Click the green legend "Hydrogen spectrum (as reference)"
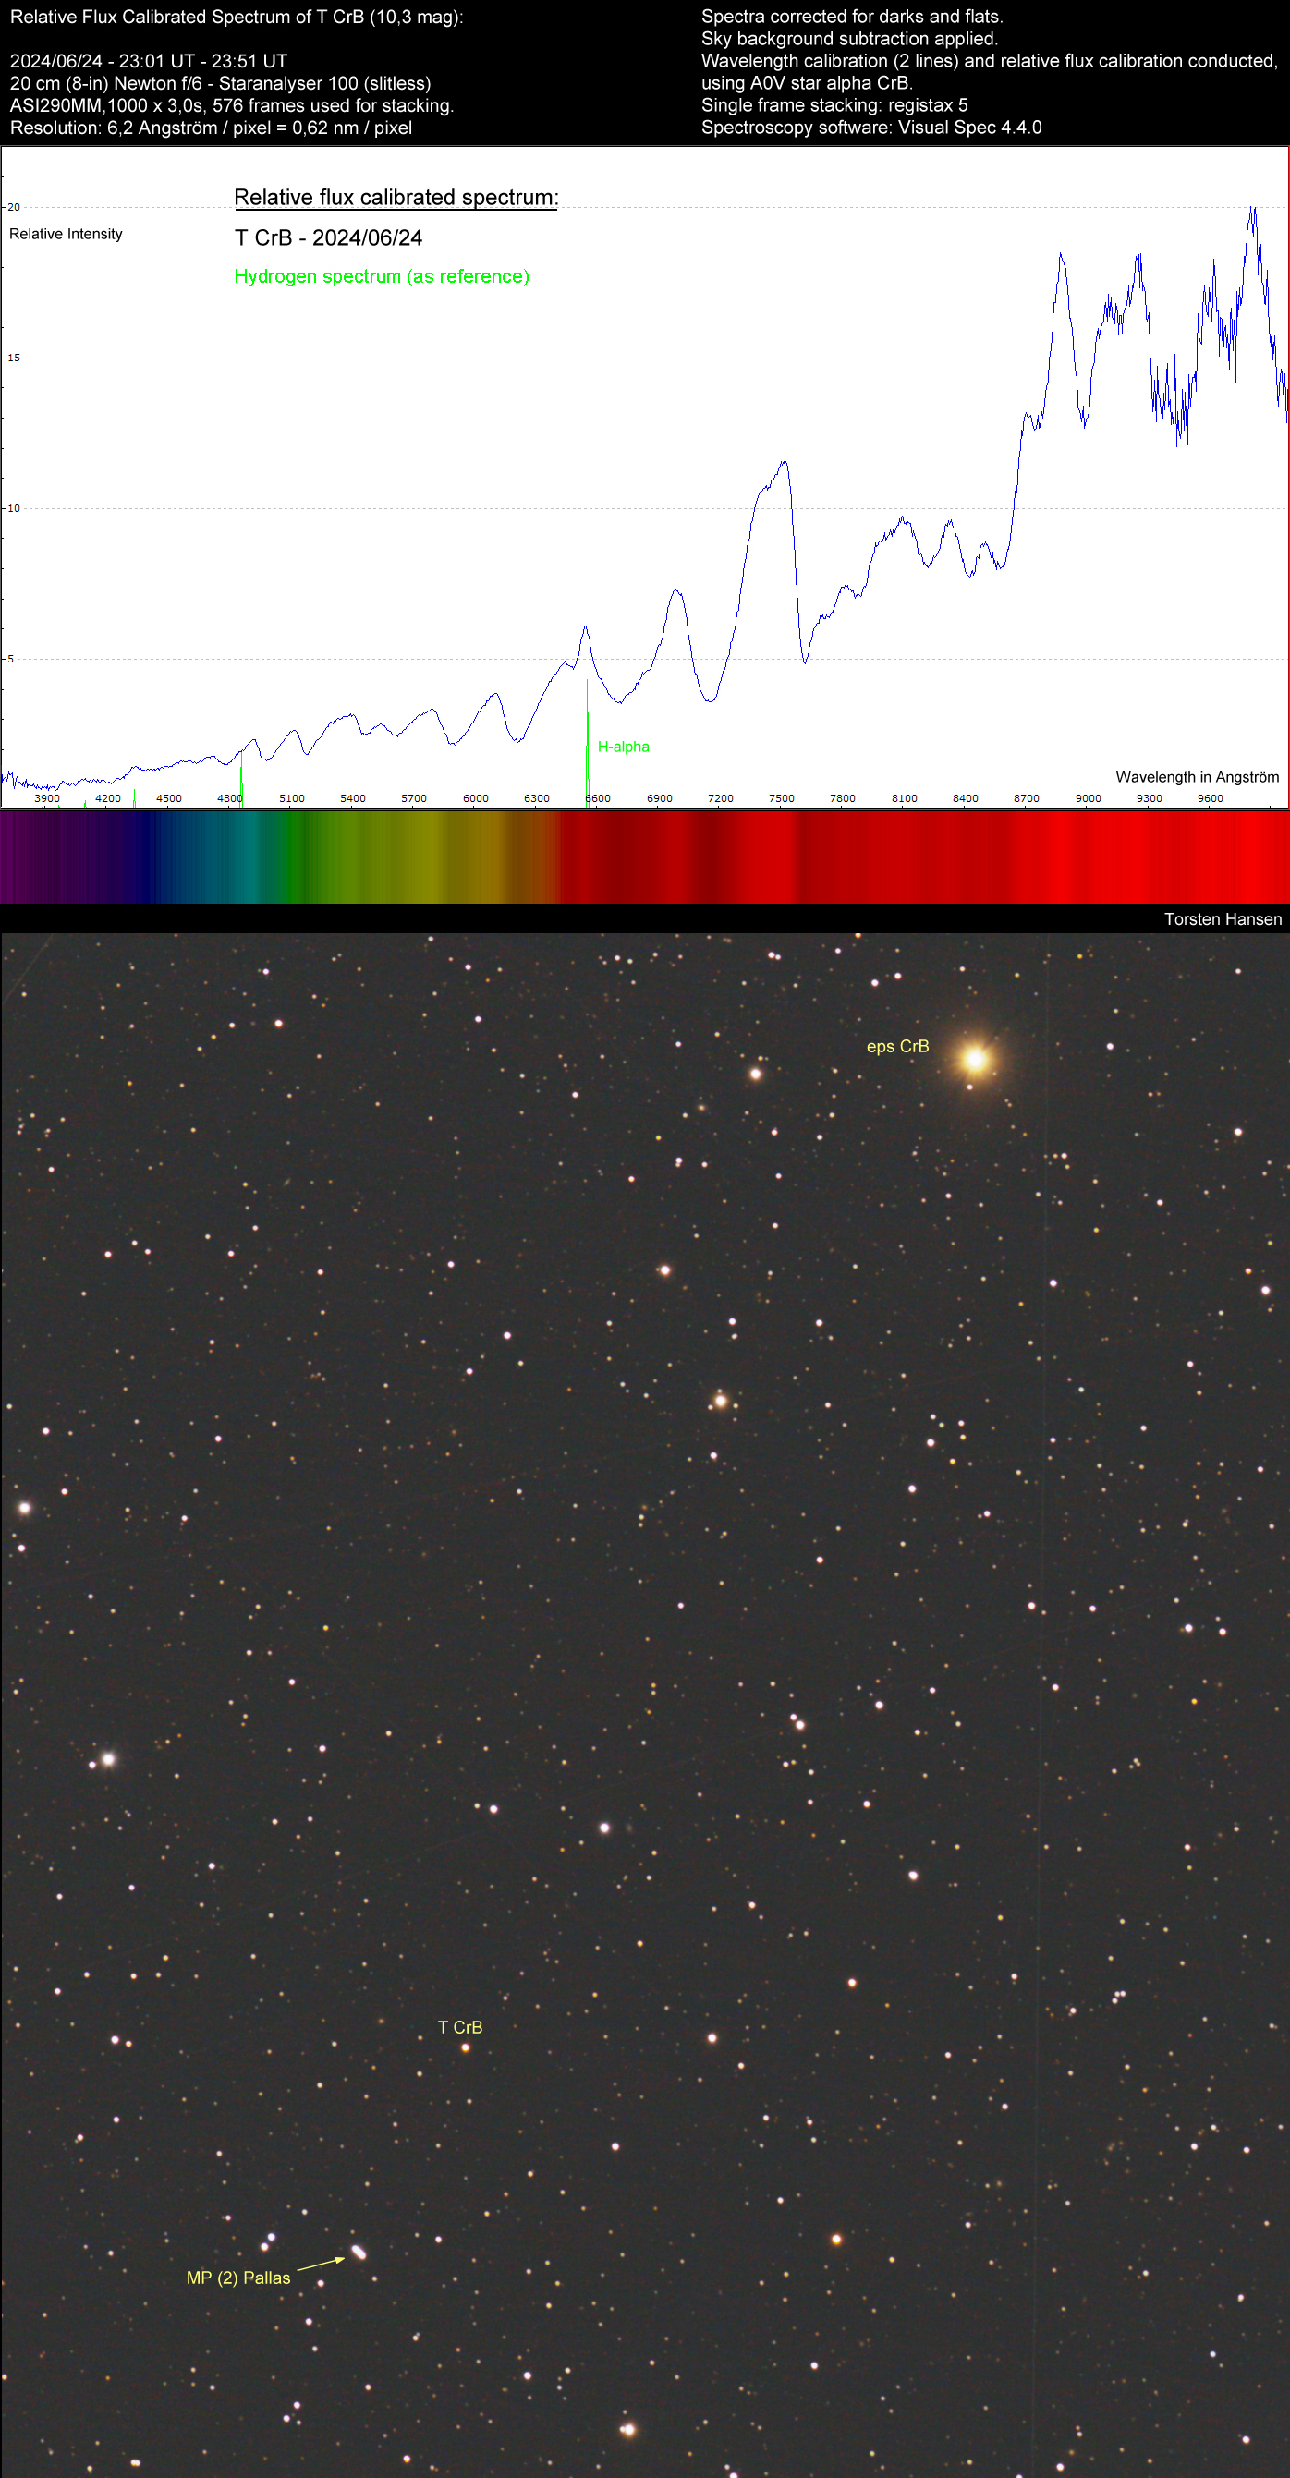1290x2478 pixels. click(x=382, y=277)
